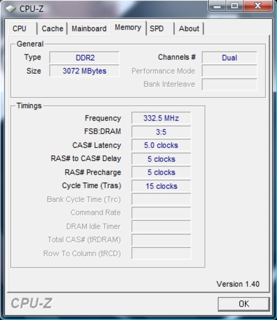Click the 332.5 MHz Frequency field
The width and height of the screenshot is (277, 320).
(x=161, y=118)
